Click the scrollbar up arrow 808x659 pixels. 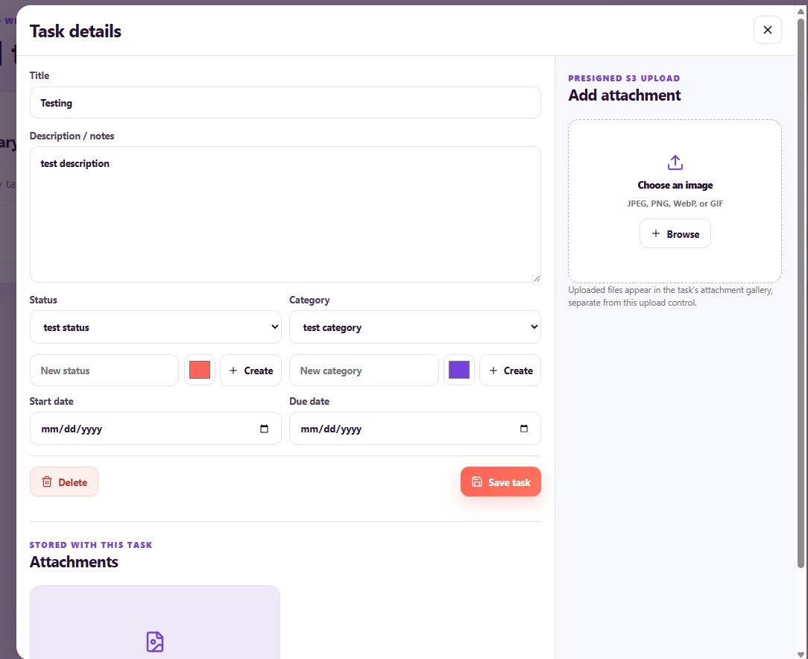[x=801, y=11]
